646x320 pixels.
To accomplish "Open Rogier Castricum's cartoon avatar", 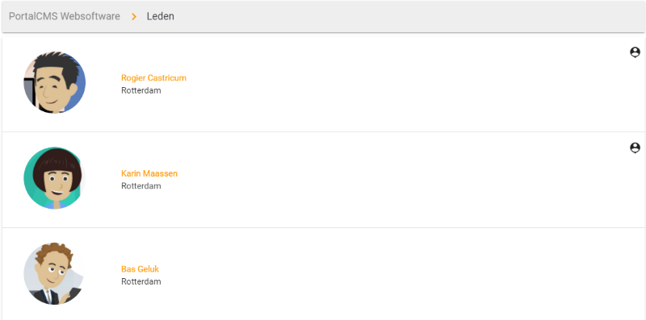I will tap(54, 82).
